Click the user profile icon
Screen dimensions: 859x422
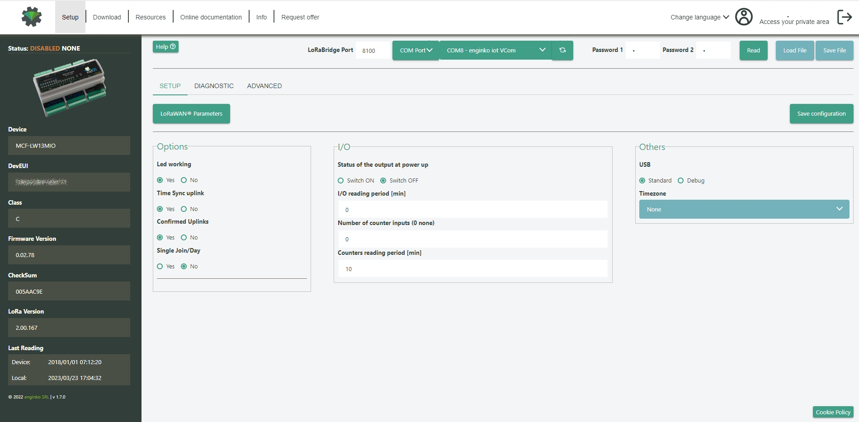pos(744,17)
